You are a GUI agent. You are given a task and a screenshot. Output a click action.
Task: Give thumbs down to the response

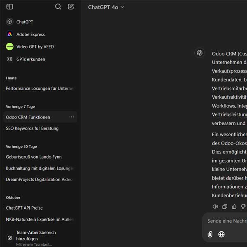(243, 207)
